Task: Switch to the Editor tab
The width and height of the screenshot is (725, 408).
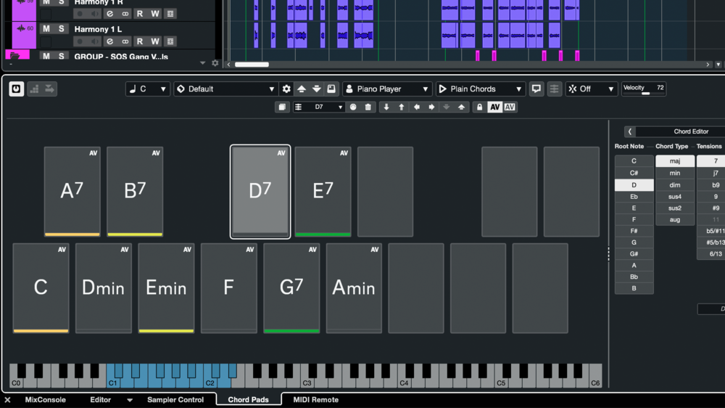Action: point(100,400)
